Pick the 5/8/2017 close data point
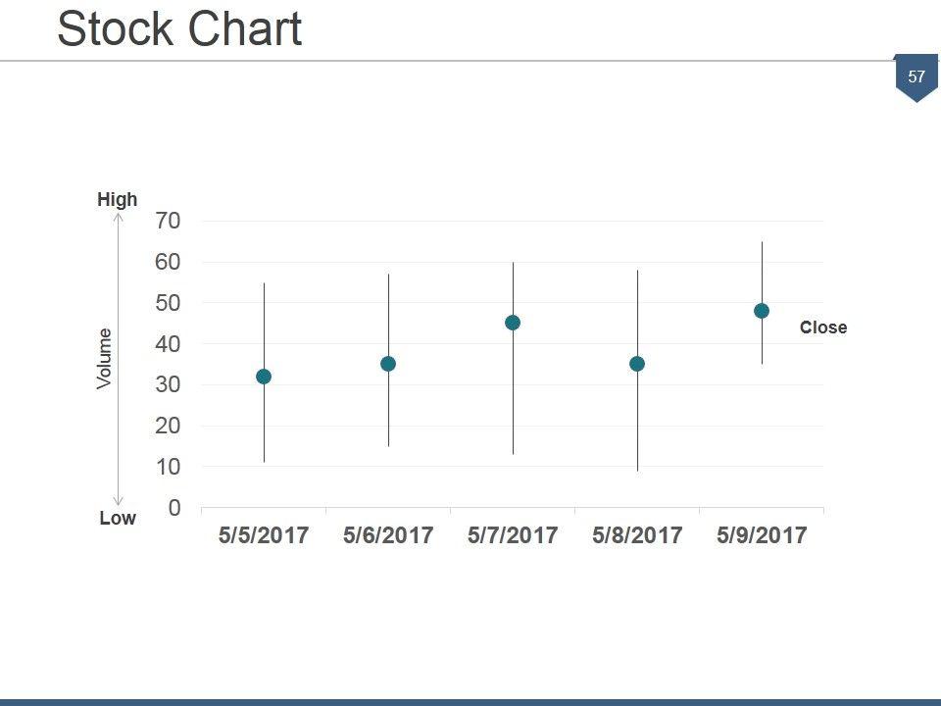 click(637, 364)
